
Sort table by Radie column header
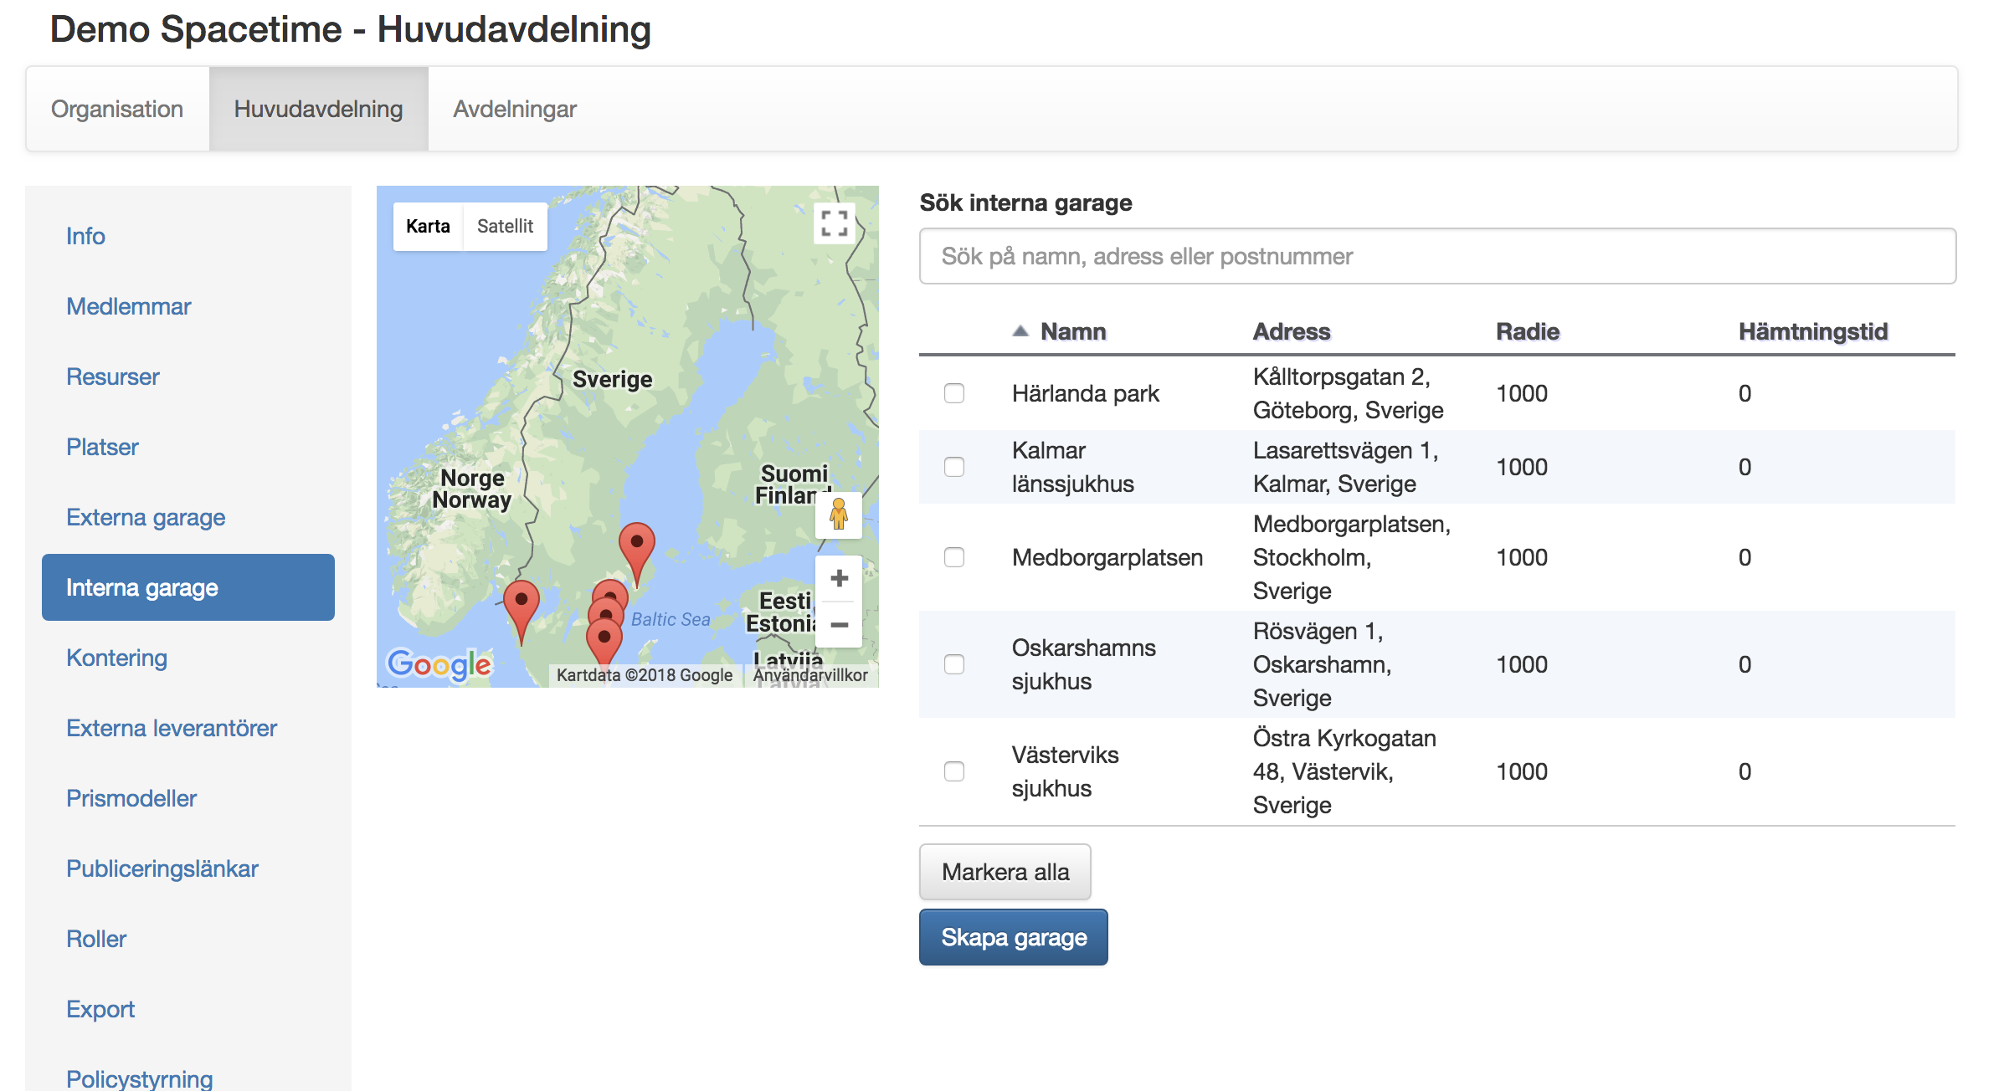click(1527, 331)
